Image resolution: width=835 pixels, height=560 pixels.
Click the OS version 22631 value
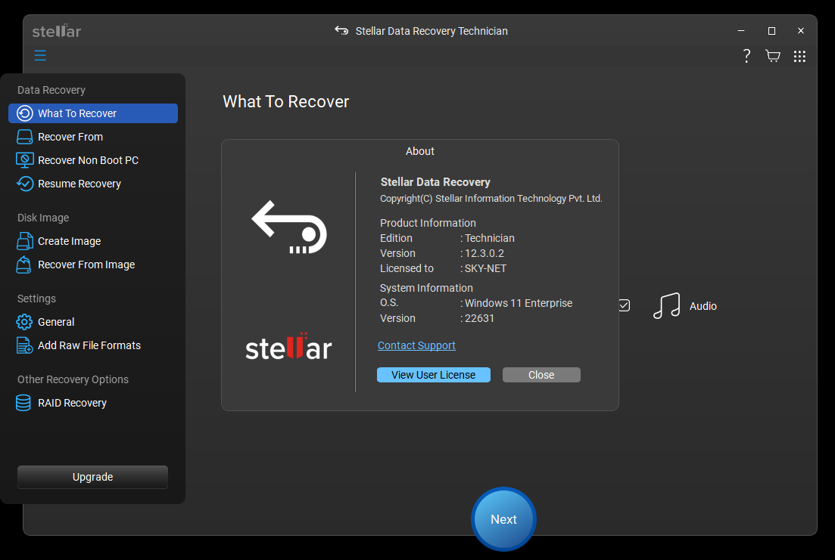[479, 318]
